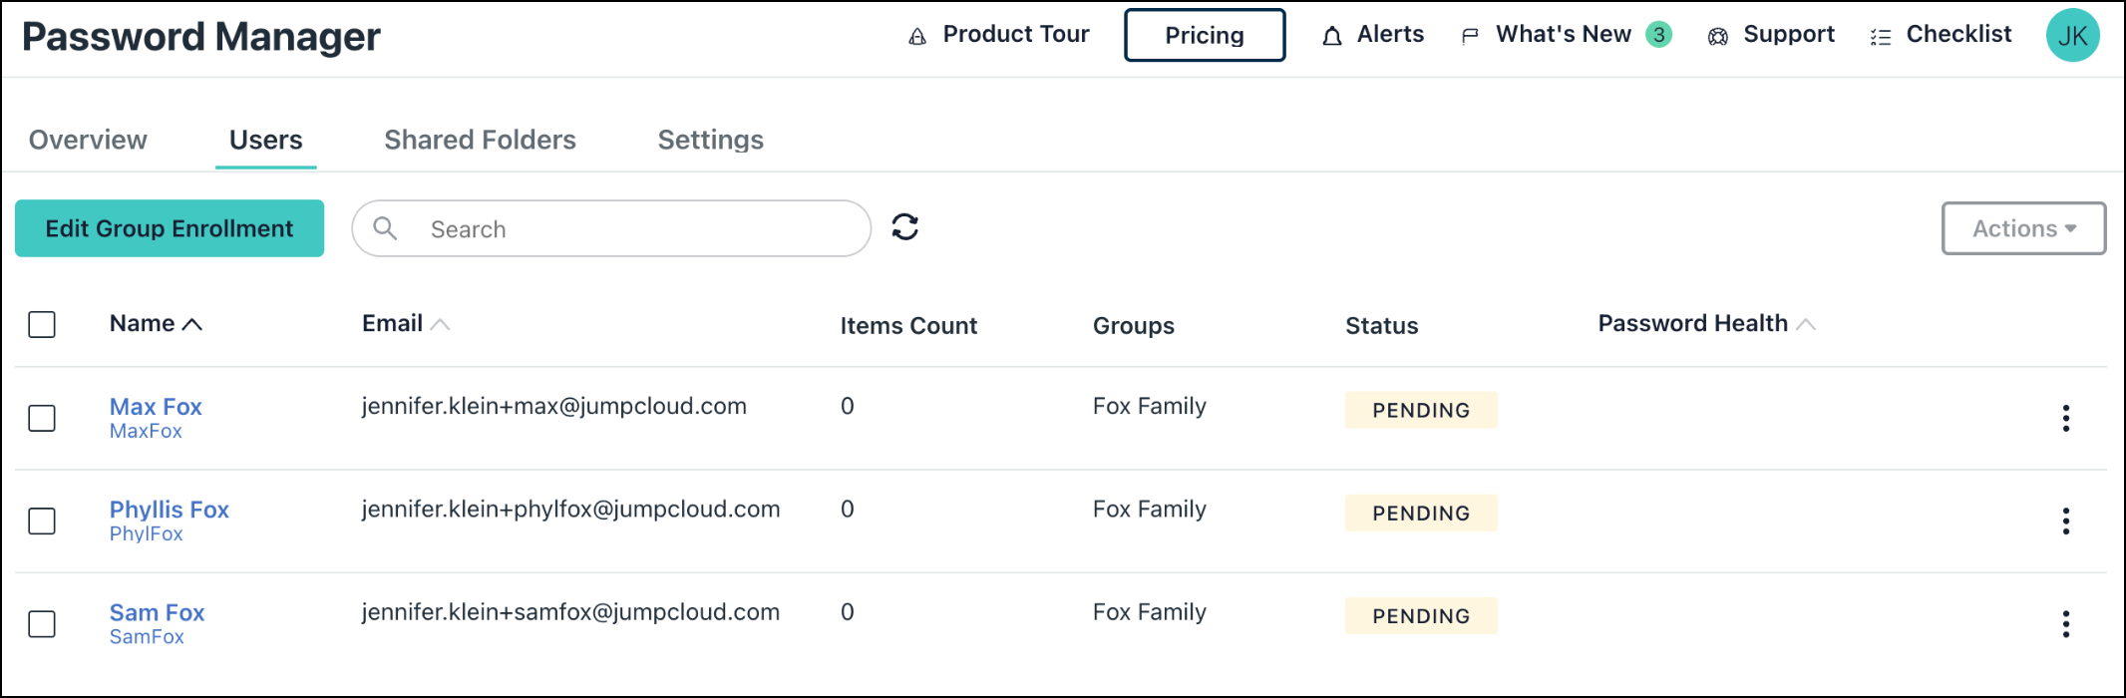Open the Checklist icon
Viewport: 2126px width, 698px height.
pyautogui.click(x=1882, y=35)
